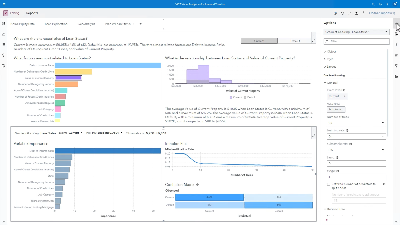Image resolution: width=400 pixels, height=225 pixels.
Task: Open the Data roles panel on the right
Action: tap(396, 34)
